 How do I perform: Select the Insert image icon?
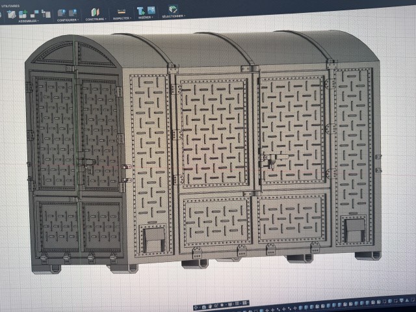[x=151, y=10]
